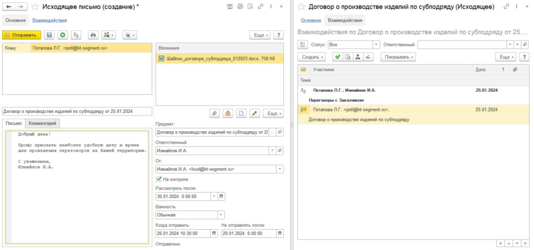The width and height of the screenshot is (534, 250).
Task: Click the green checkmark icon in interactions toolbar
Action: (x=337, y=57)
